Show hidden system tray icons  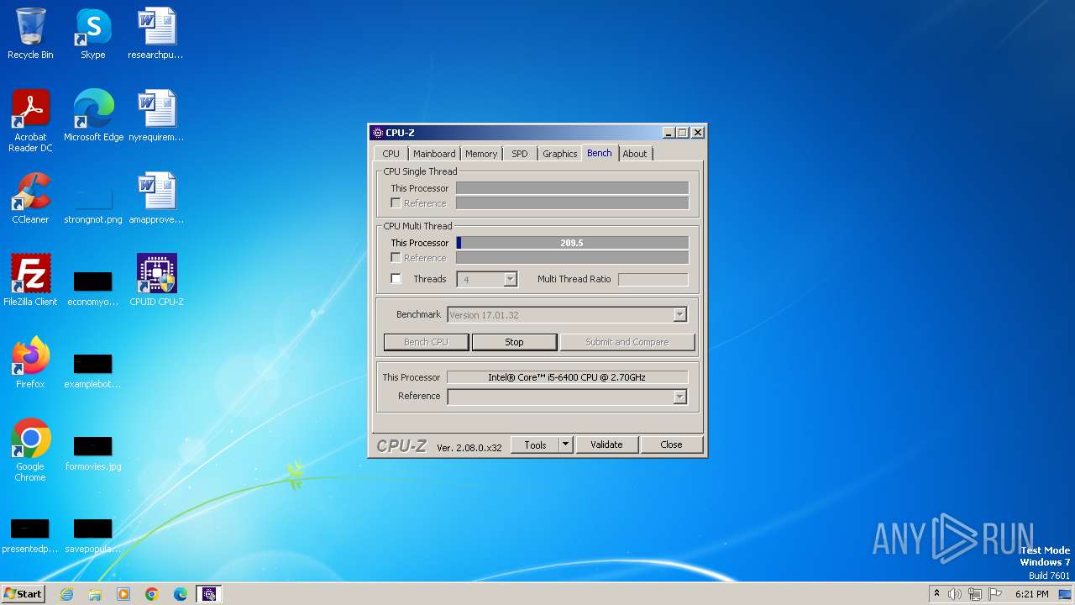tap(936, 594)
